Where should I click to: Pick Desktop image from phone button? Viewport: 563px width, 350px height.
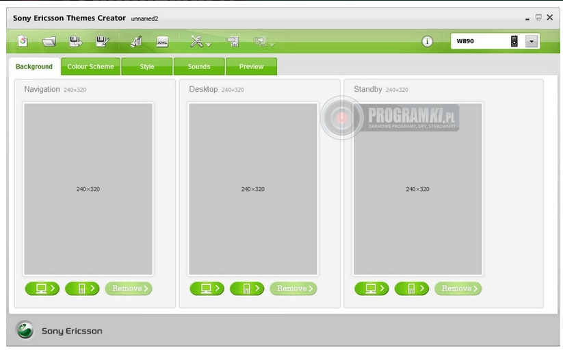click(x=247, y=288)
